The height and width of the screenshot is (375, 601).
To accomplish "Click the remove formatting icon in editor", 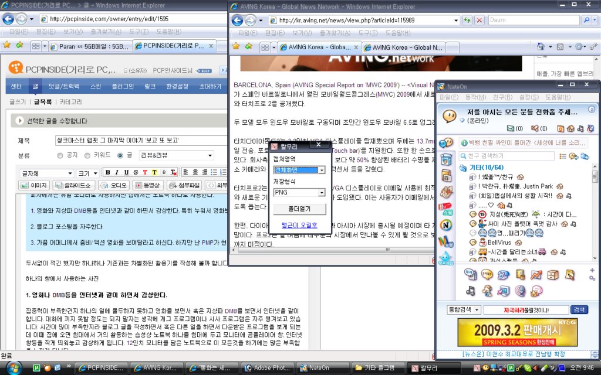I will point(173,173).
